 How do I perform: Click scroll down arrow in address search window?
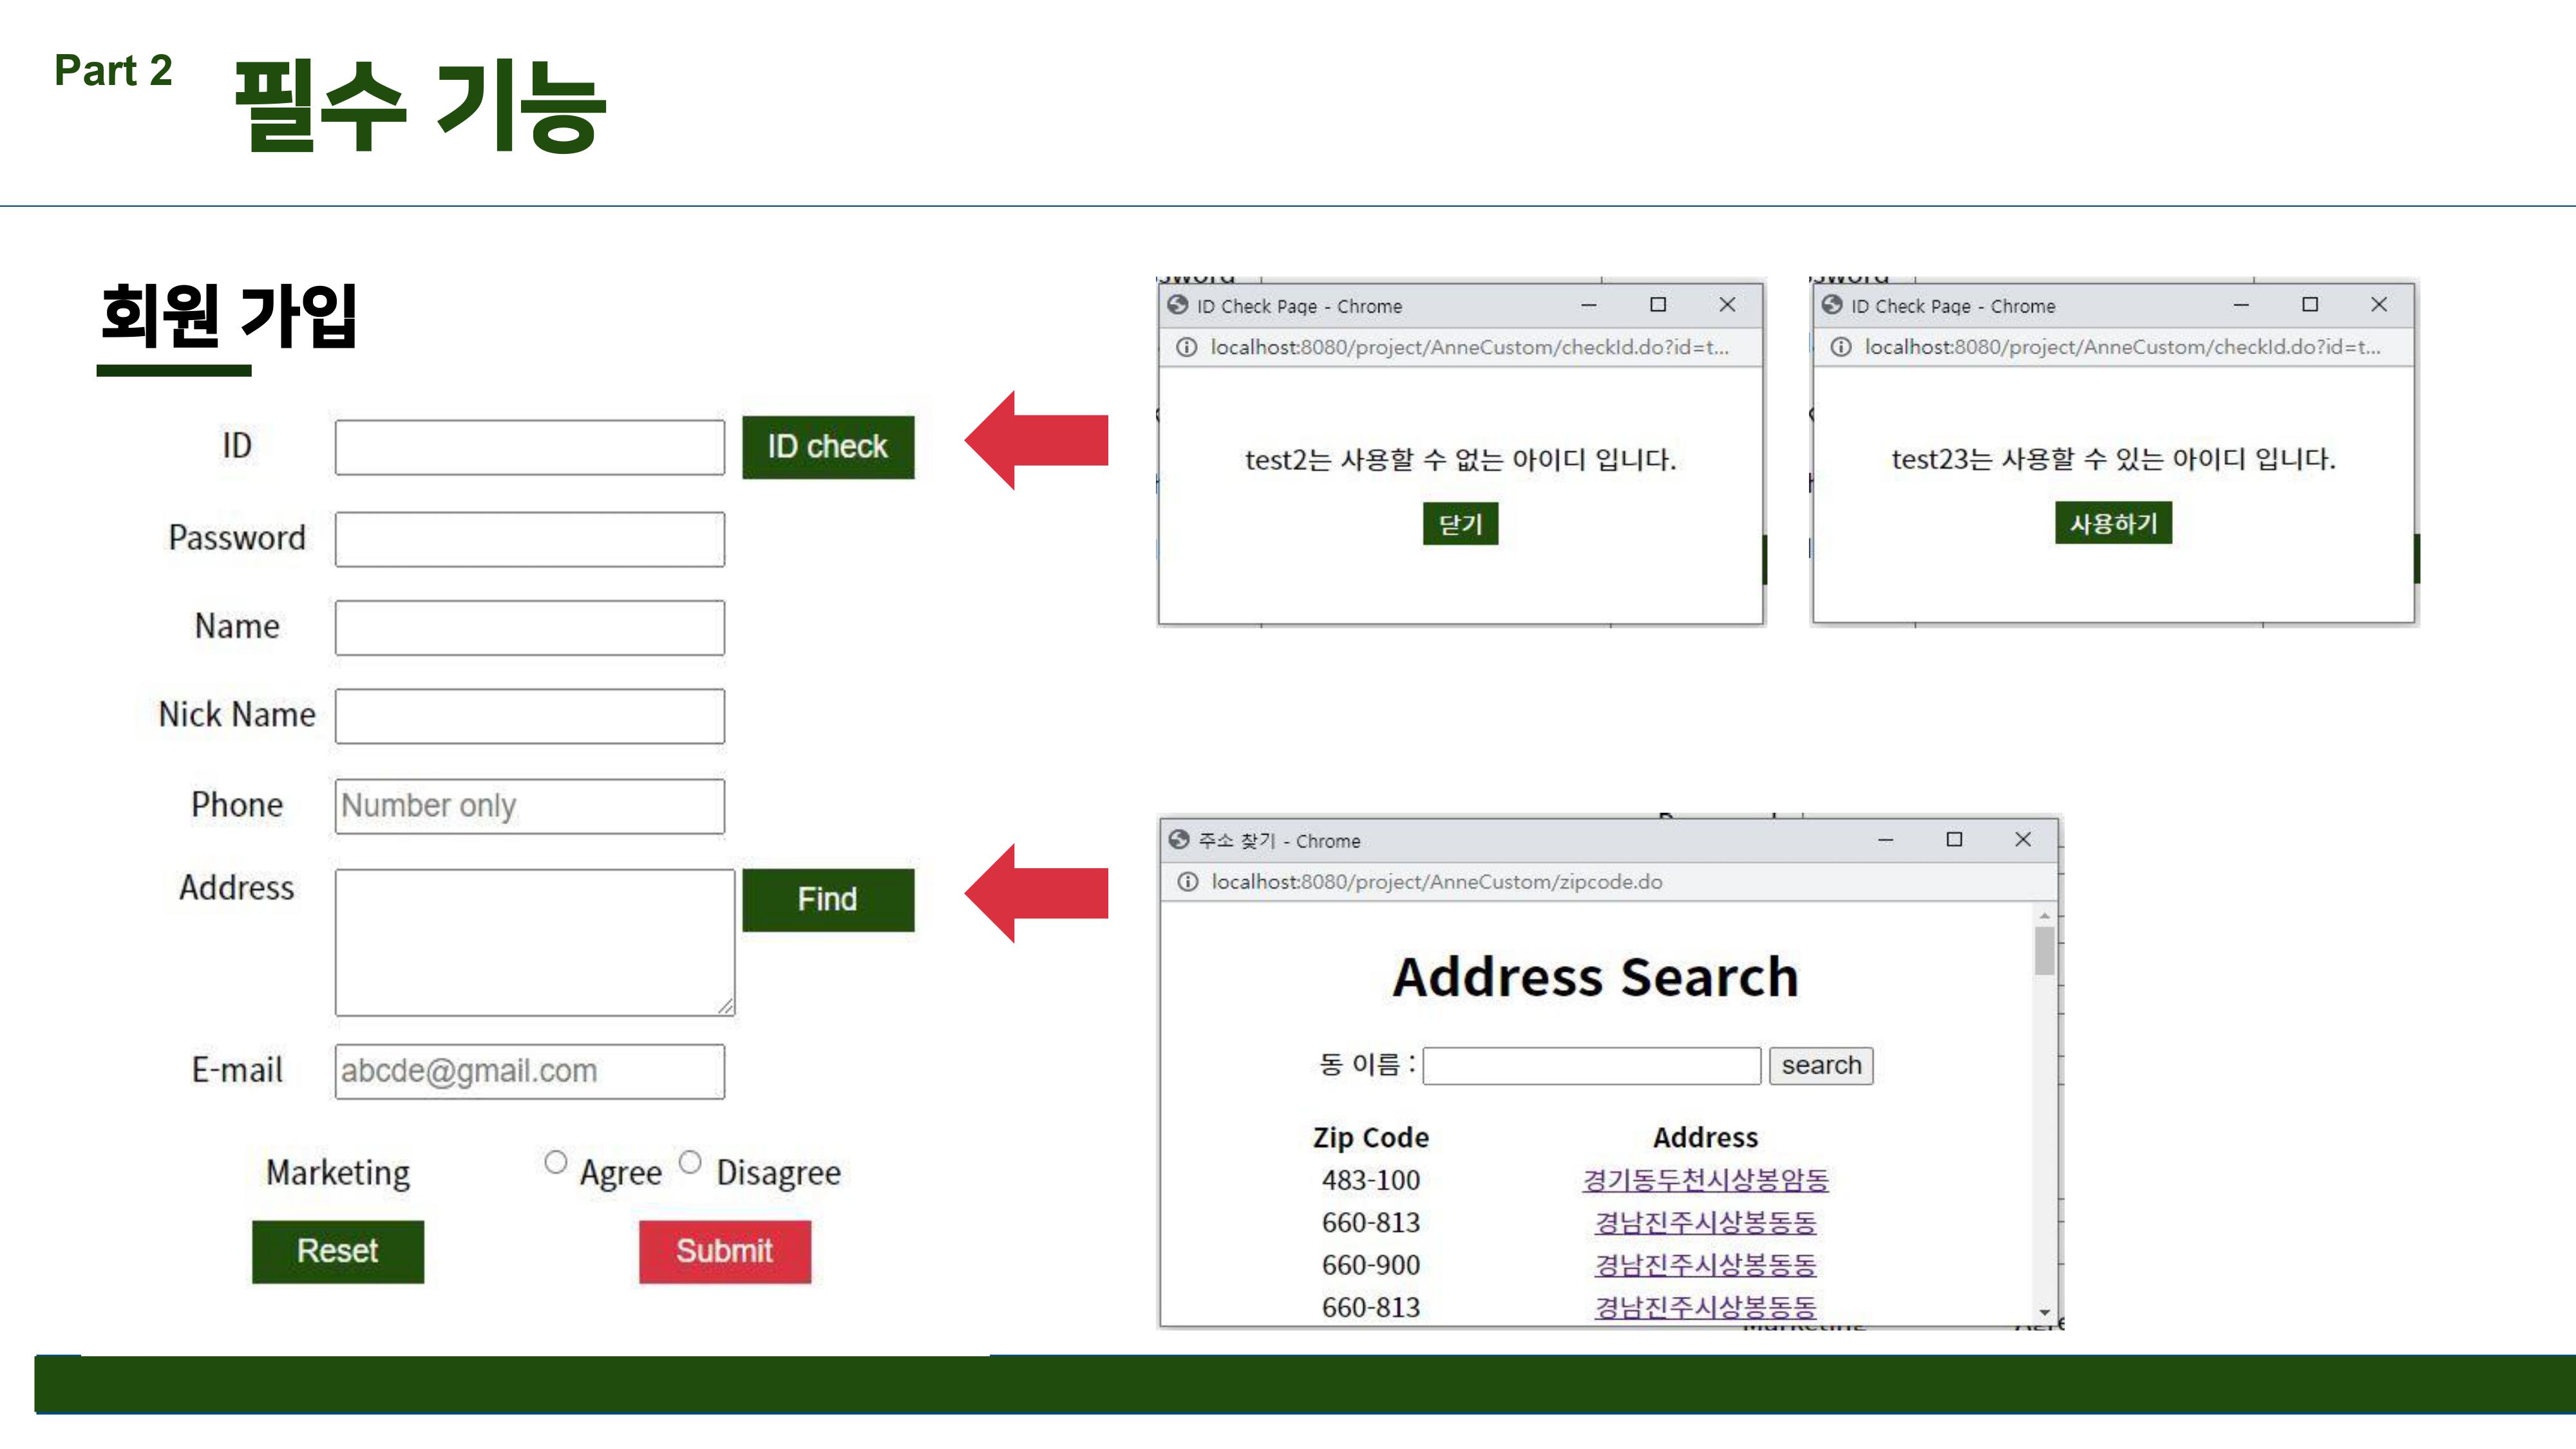(x=2045, y=1312)
